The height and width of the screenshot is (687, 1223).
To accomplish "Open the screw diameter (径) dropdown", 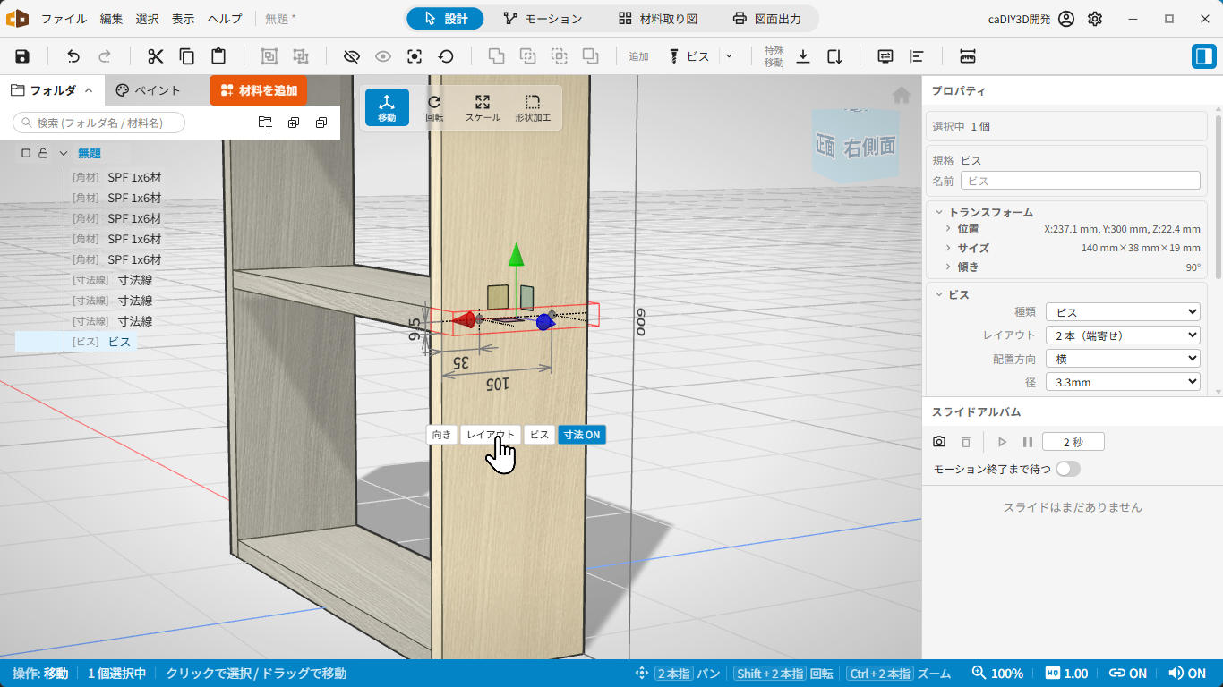I will [1123, 382].
